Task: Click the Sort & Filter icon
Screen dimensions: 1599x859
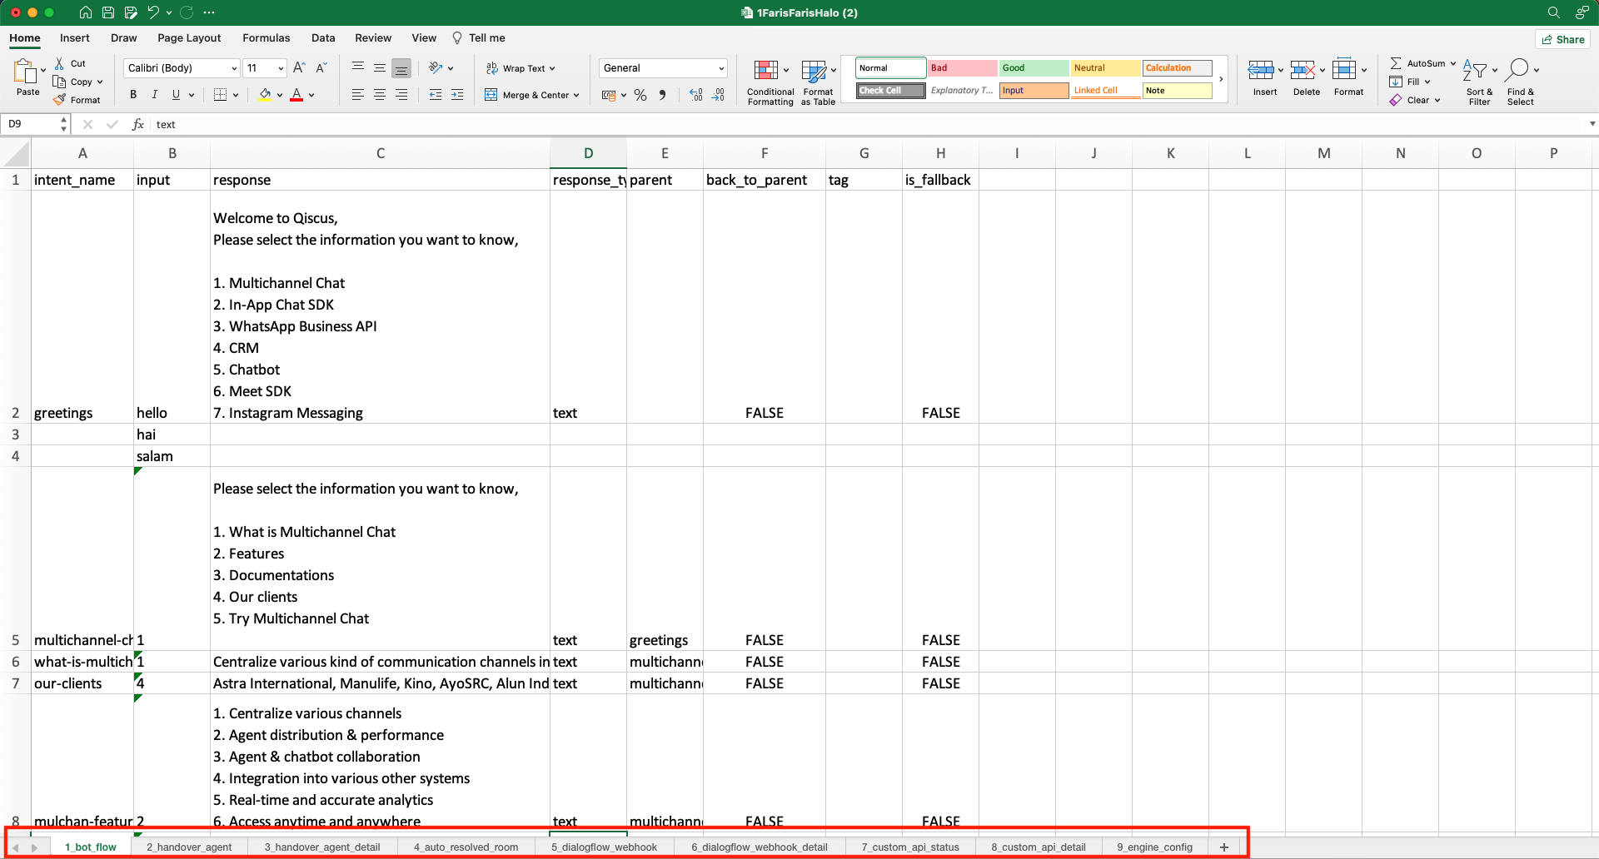Action: coord(1476,71)
